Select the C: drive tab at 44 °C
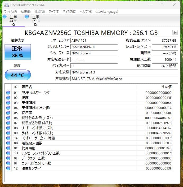 coord(14,21)
